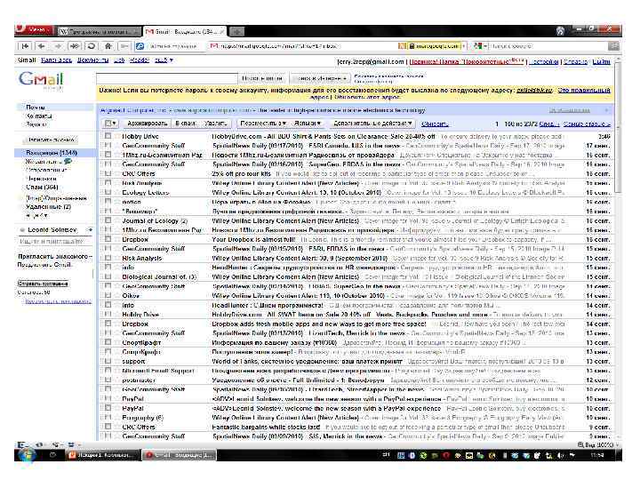640x480 pixels.
Task: Click the Gmail logo
Action: coord(41,79)
